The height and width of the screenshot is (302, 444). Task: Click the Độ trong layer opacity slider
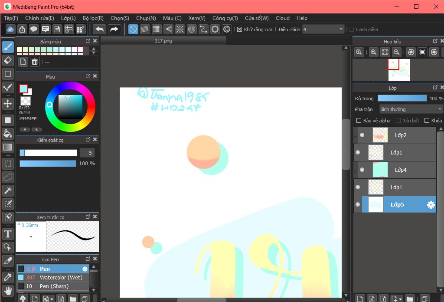402,98
